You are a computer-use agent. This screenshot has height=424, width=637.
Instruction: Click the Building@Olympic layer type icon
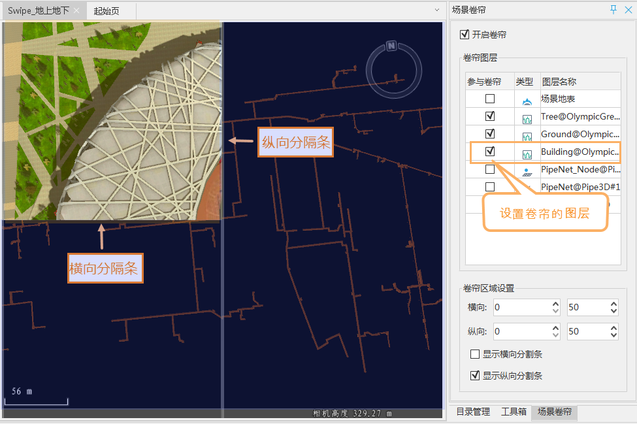coord(527,154)
